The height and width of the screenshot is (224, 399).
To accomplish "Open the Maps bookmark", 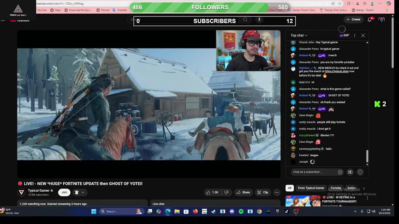I will tap(55, 10).
